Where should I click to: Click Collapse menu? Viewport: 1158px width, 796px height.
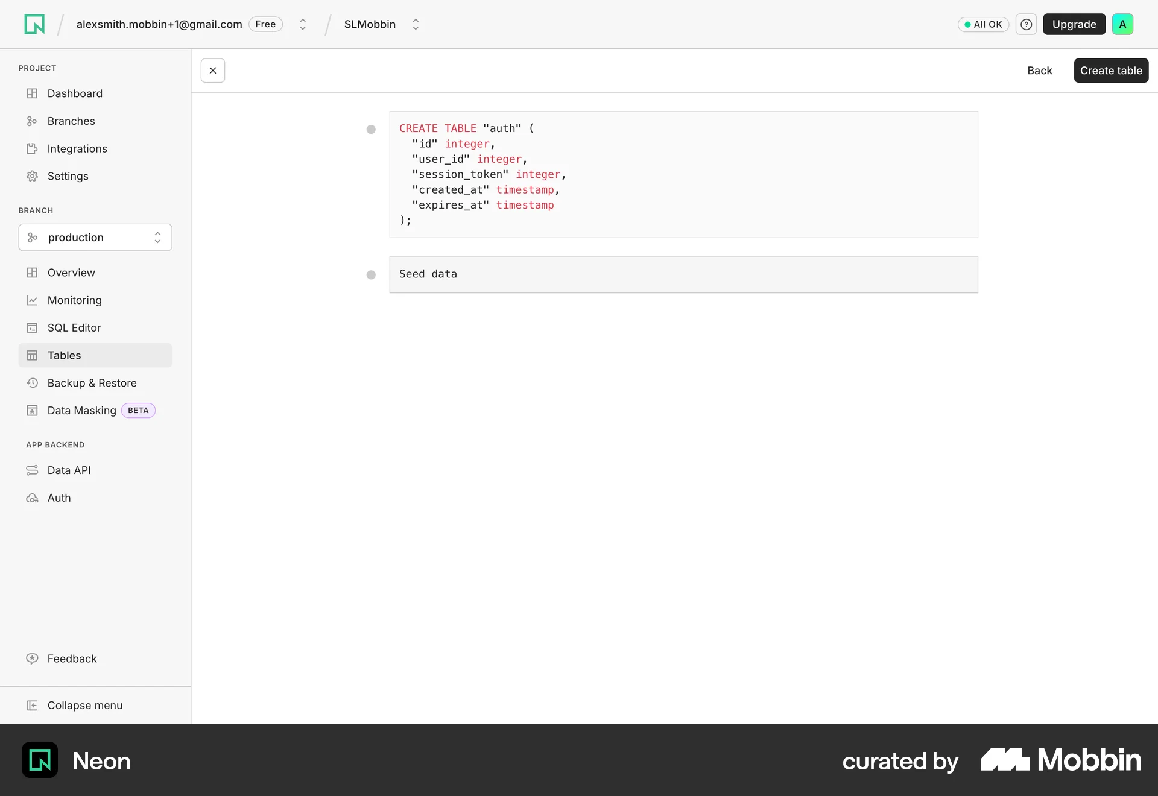(95, 706)
